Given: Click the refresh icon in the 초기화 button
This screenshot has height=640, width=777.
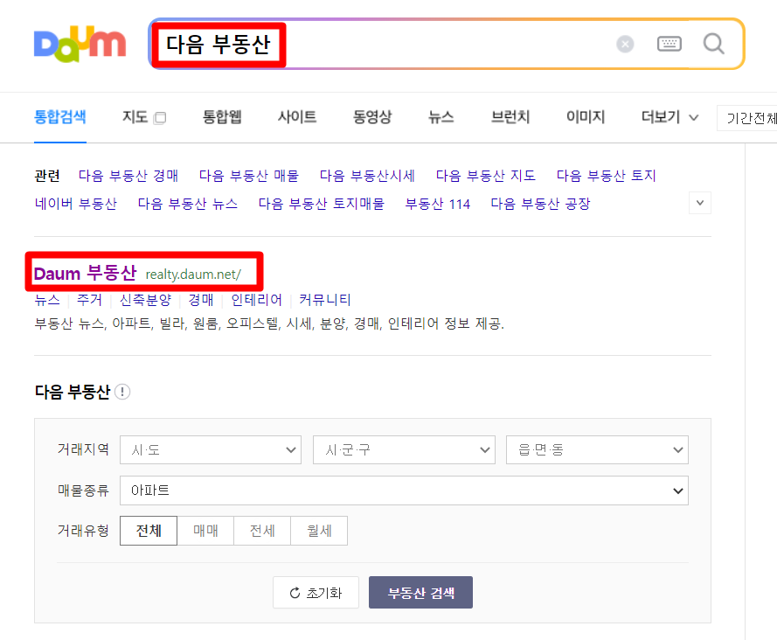Looking at the screenshot, I should 293,592.
